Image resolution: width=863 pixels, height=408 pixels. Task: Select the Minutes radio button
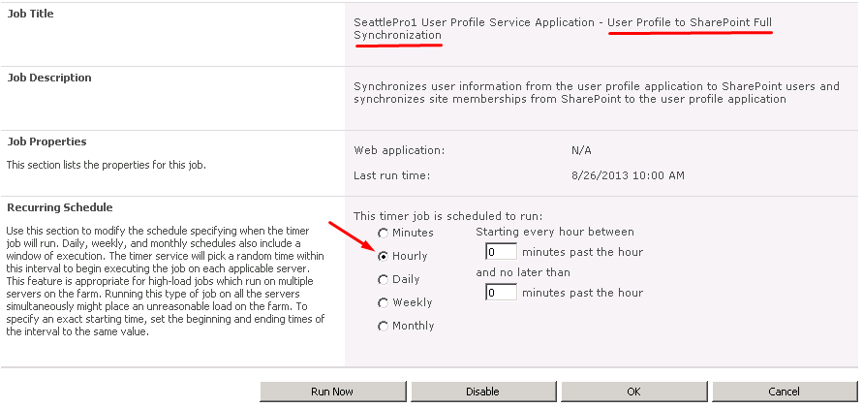pyautogui.click(x=384, y=234)
